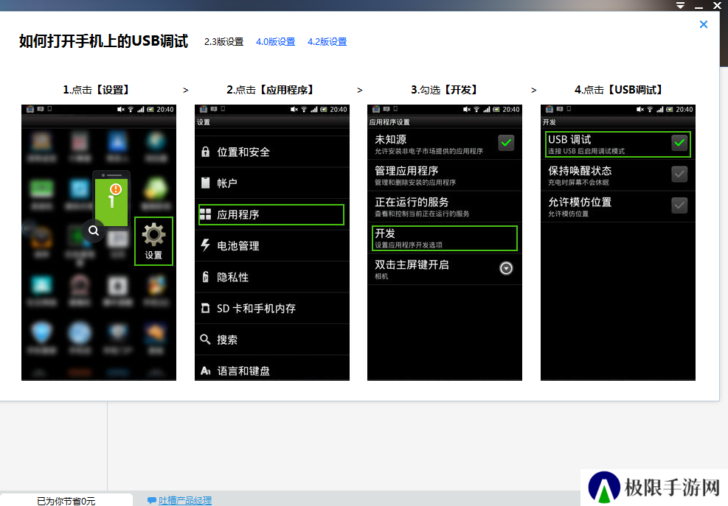
Task: Select 位置和安全 lock icon in step 2
Action: click(x=205, y=152)
